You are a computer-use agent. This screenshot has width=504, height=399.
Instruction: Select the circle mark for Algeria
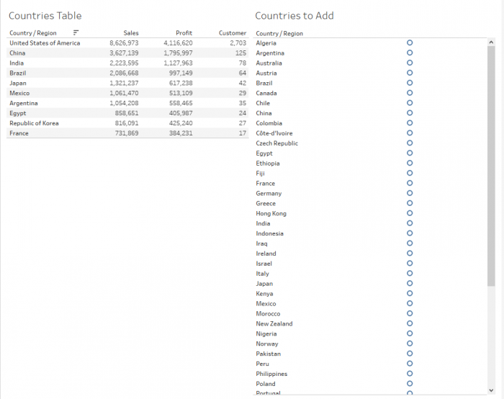tap(410, 43)
